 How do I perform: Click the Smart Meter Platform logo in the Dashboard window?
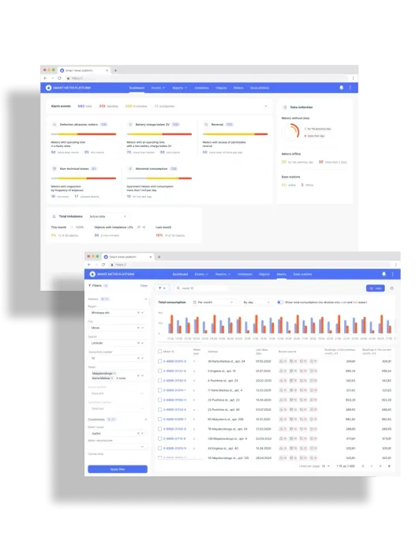pyautogui.click(x=49, y=88)
